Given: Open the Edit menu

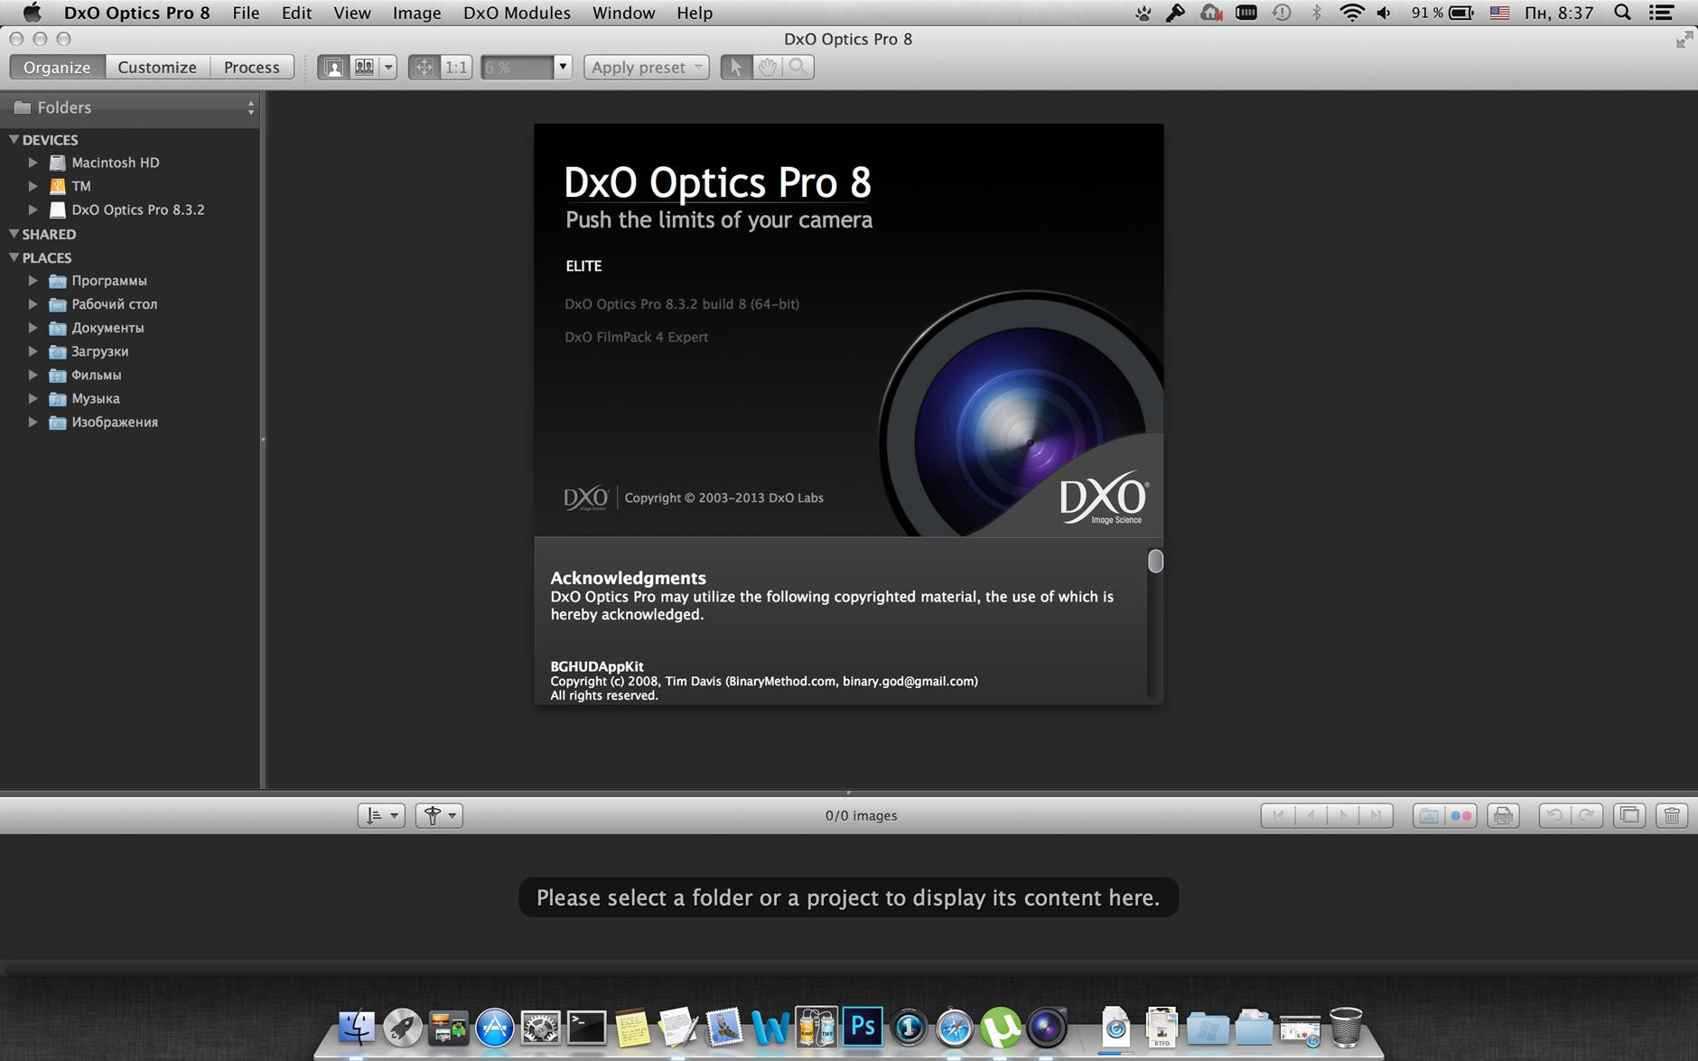Looking at the screenshot, I should click(x=296, y=13).
